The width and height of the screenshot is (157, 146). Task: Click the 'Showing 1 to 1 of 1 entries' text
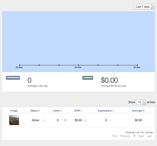pos(139,132)
